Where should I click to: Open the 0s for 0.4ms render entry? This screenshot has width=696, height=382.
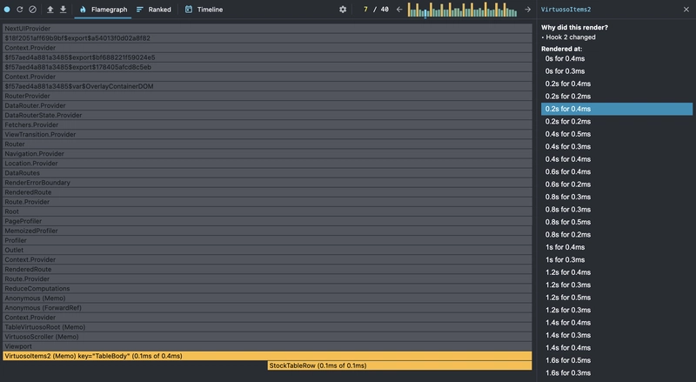tap(617, 58)
